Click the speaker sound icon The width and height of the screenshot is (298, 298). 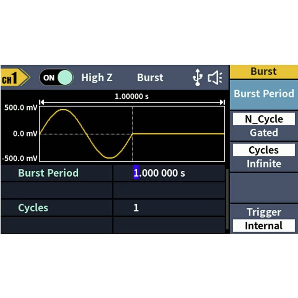[x=215, y=77]
